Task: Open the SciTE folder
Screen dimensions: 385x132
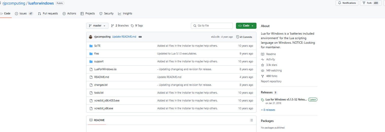Action: (97, 46)
